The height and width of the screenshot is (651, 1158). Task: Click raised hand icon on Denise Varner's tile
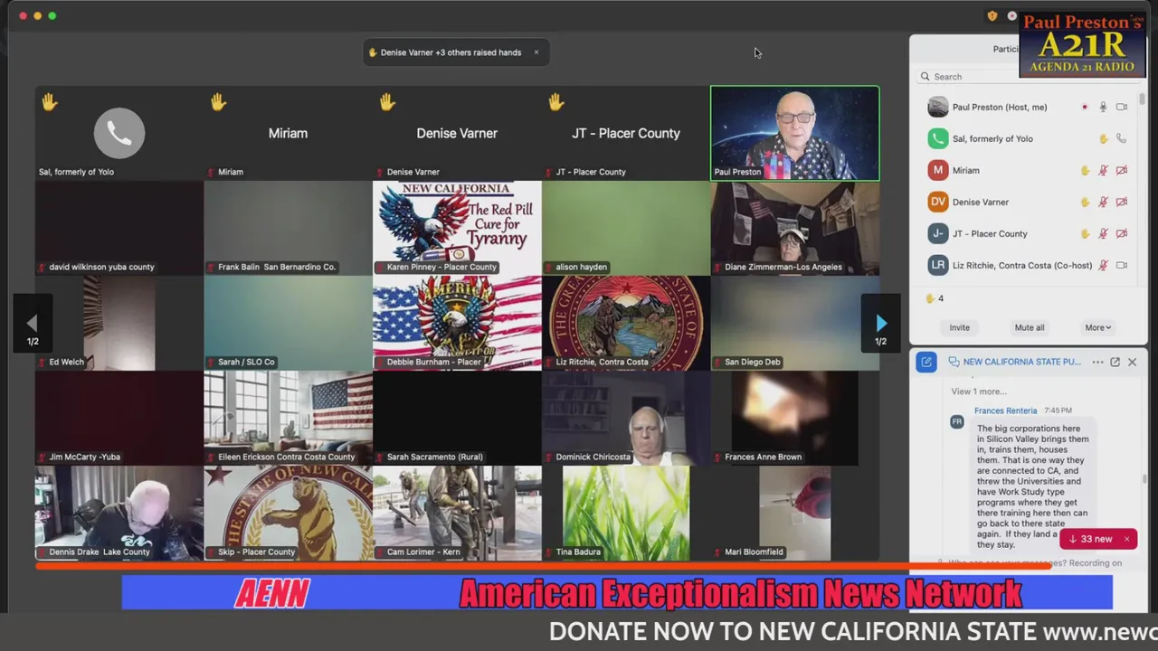click(387, 102)
